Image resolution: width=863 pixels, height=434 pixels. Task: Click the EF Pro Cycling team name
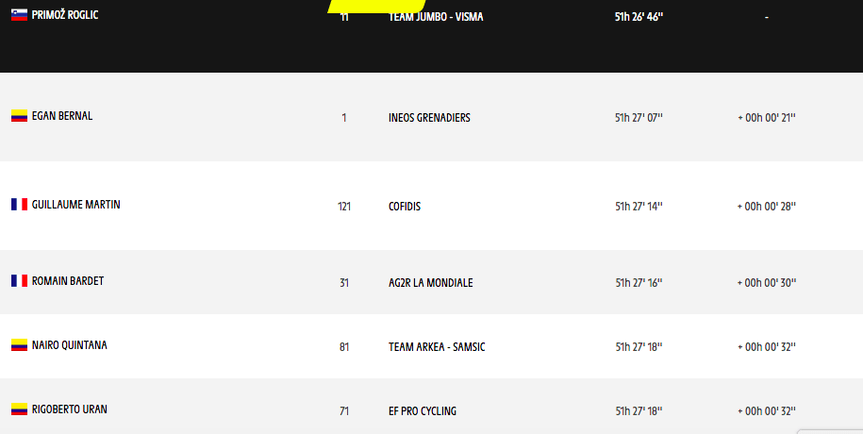(423, 411)
